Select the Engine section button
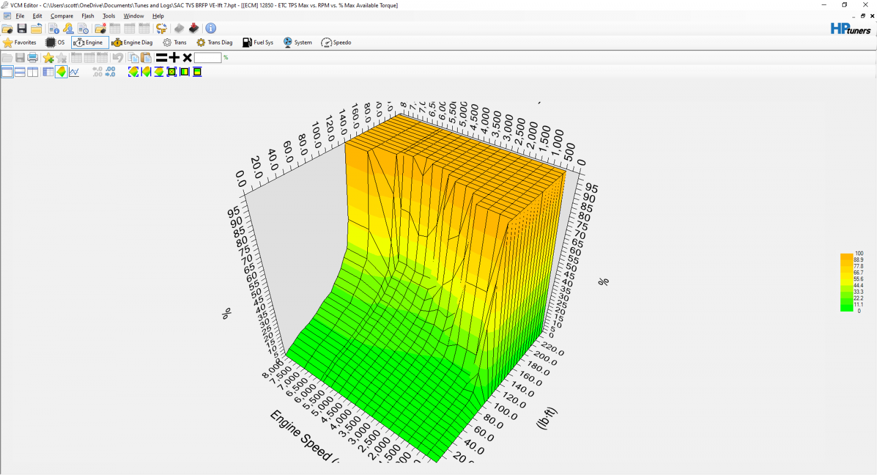 (89, 42)
